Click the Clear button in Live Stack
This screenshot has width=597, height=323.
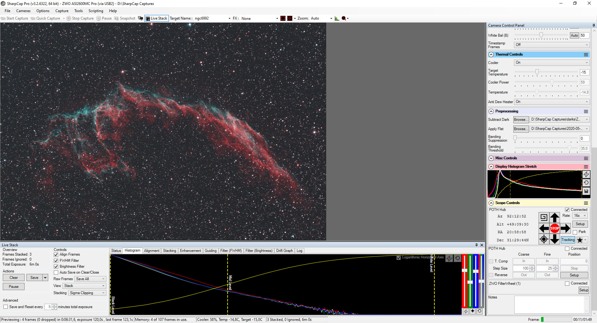click(x=14, y=278)
